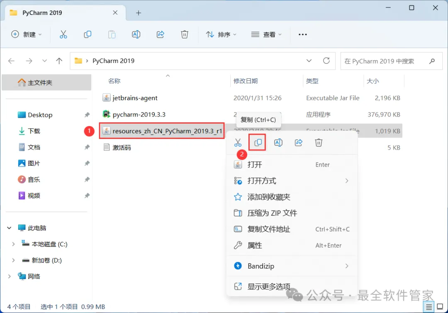
Task: Click Copy icon in context menu
Action: coord(258,142)
